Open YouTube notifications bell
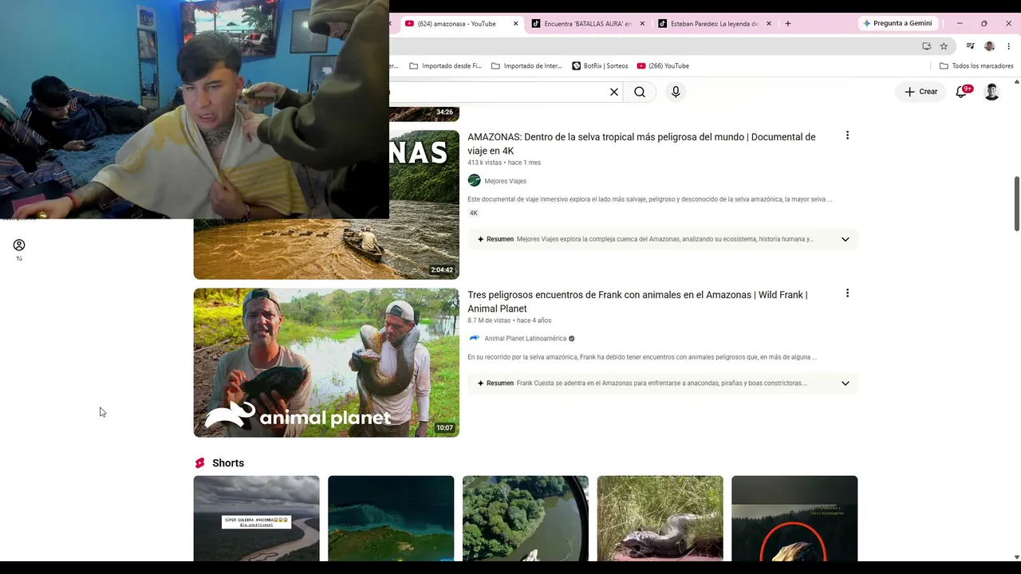Viewport: 1021px width, 574px height. 961,92
